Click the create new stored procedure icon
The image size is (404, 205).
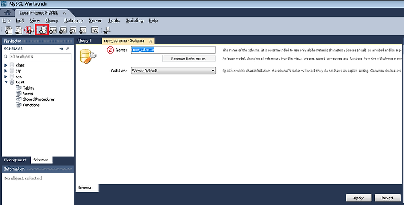click(73, 30)
